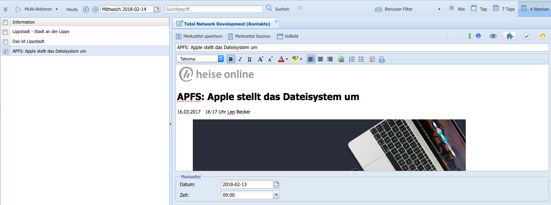
Task: Switch to the 7 Tage view
Action: [x=504, y=9]
